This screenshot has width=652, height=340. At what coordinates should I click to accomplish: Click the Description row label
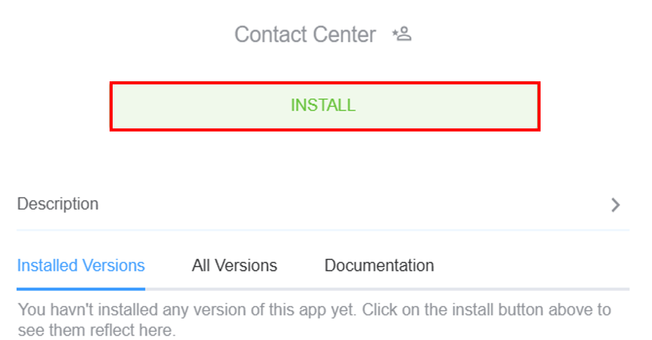point(58,204)
